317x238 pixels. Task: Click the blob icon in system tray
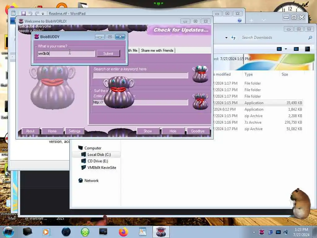click(x=262, y=232)
